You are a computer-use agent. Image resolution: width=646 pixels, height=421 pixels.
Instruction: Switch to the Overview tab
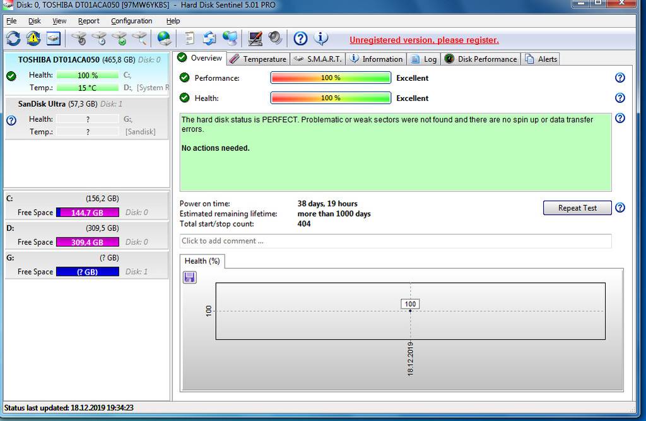[200, 58]
